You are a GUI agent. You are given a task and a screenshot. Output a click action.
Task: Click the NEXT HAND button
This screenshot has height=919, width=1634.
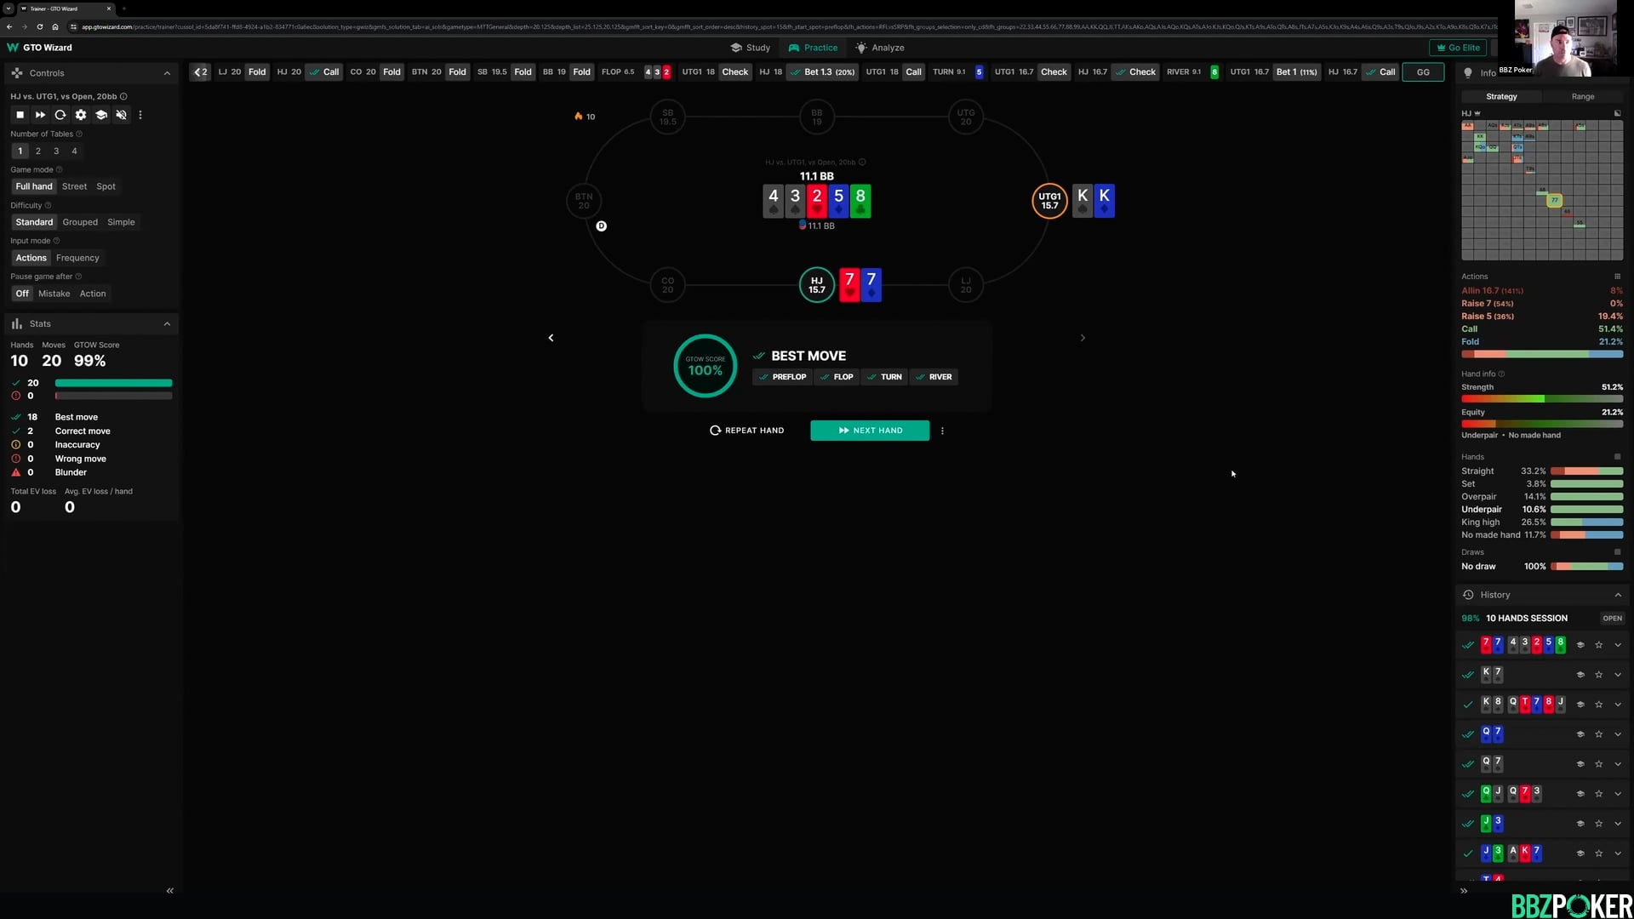(870, 431)
